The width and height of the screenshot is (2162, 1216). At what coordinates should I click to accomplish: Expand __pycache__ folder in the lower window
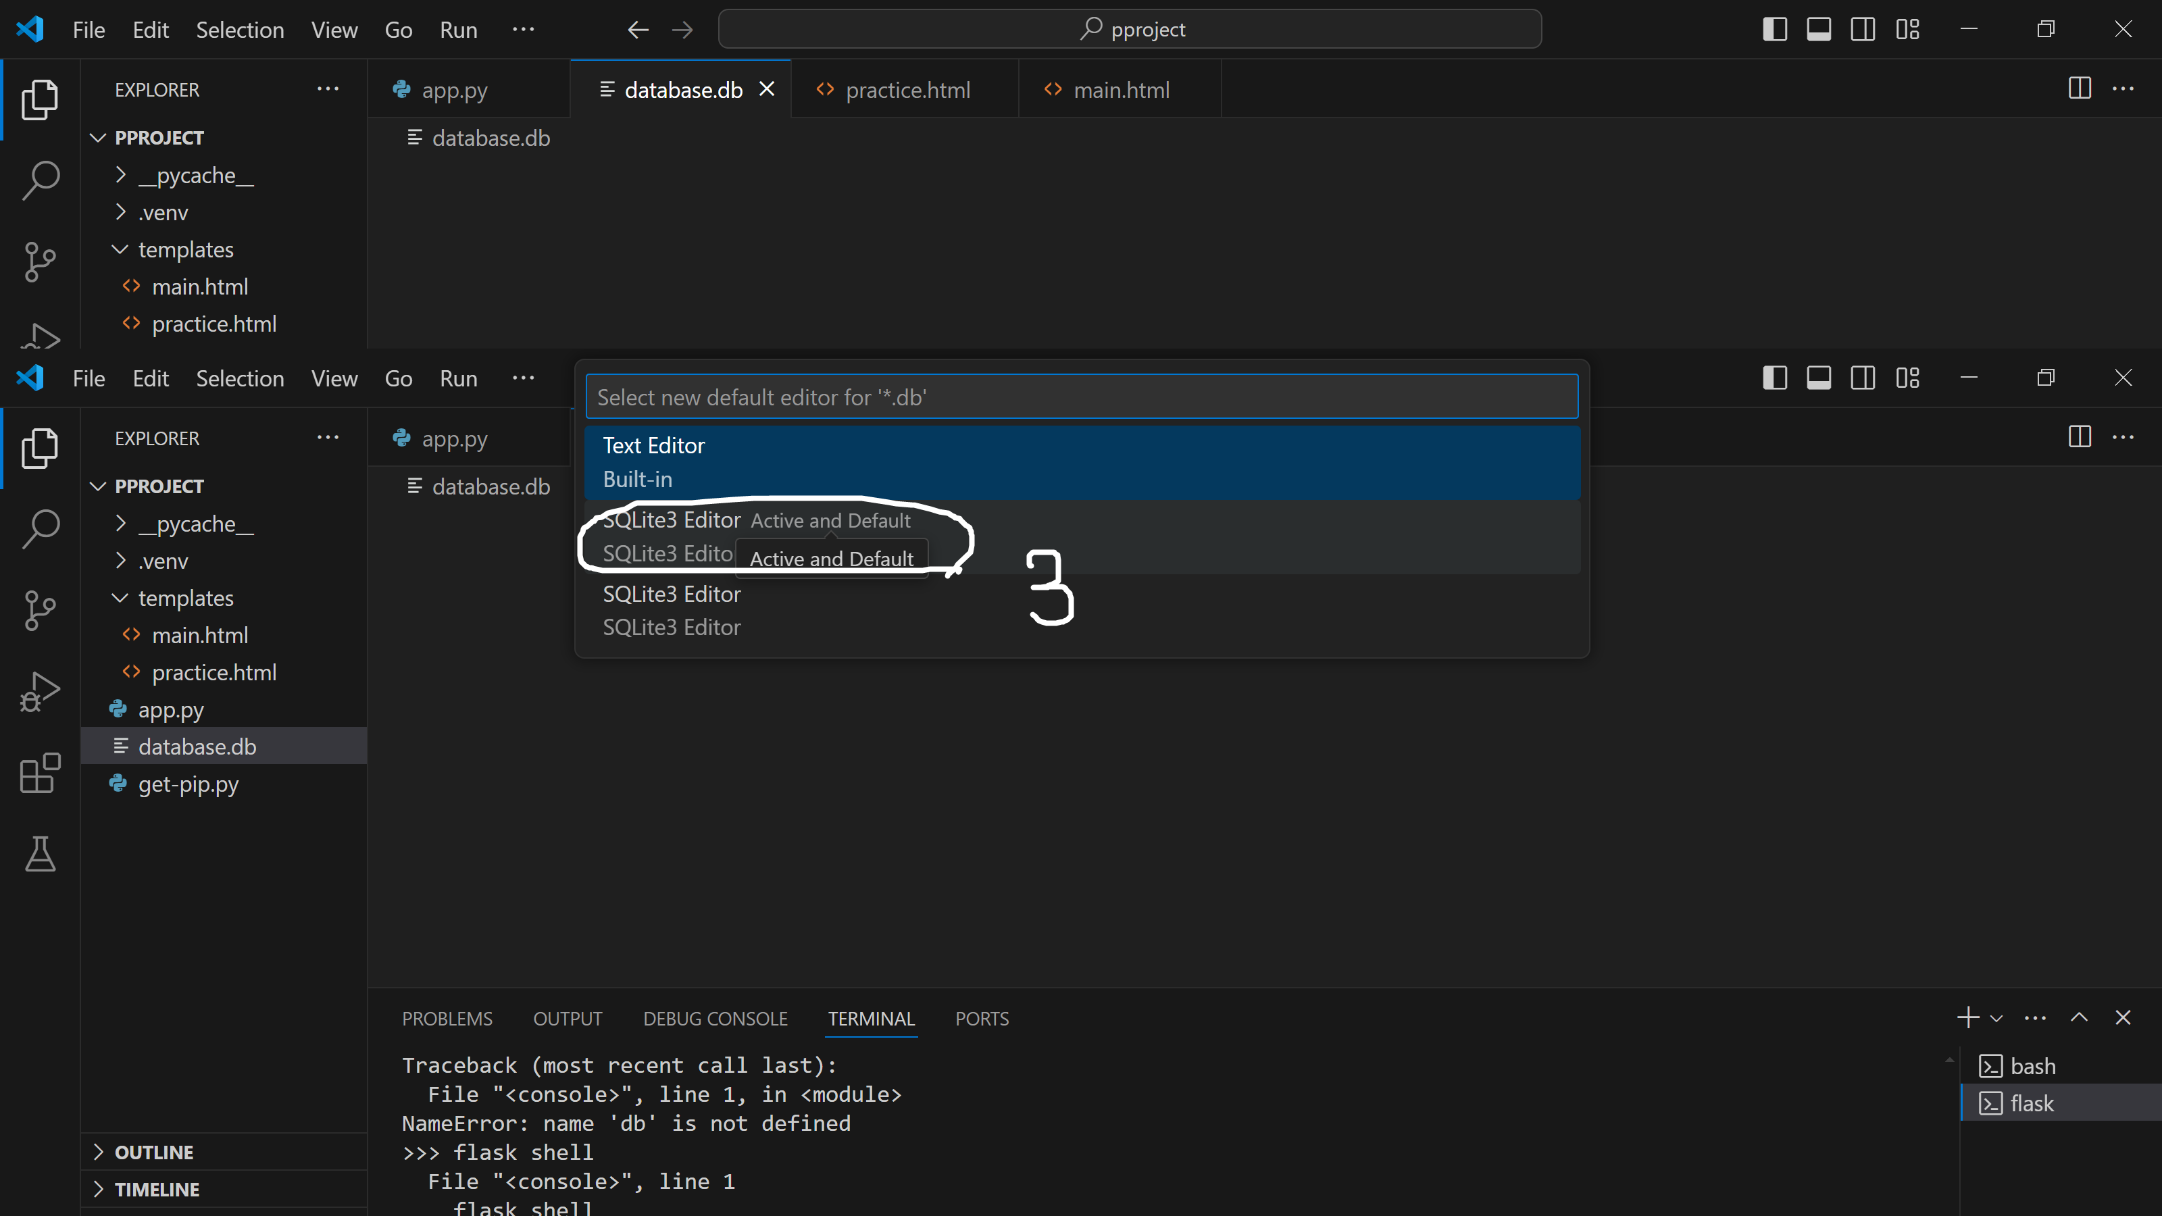click(120, 524)
